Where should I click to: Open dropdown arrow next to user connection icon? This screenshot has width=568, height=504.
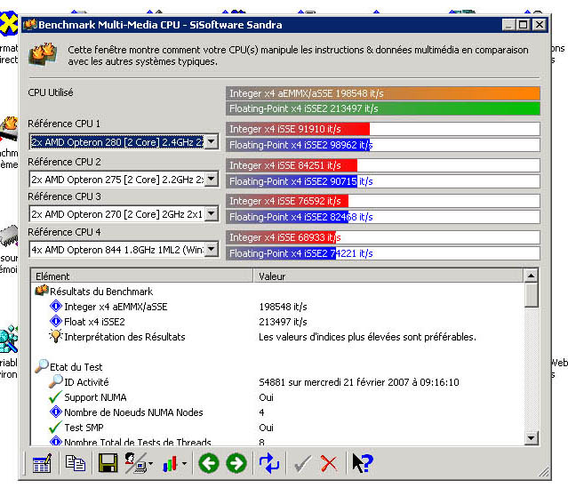tap(151, 464)
